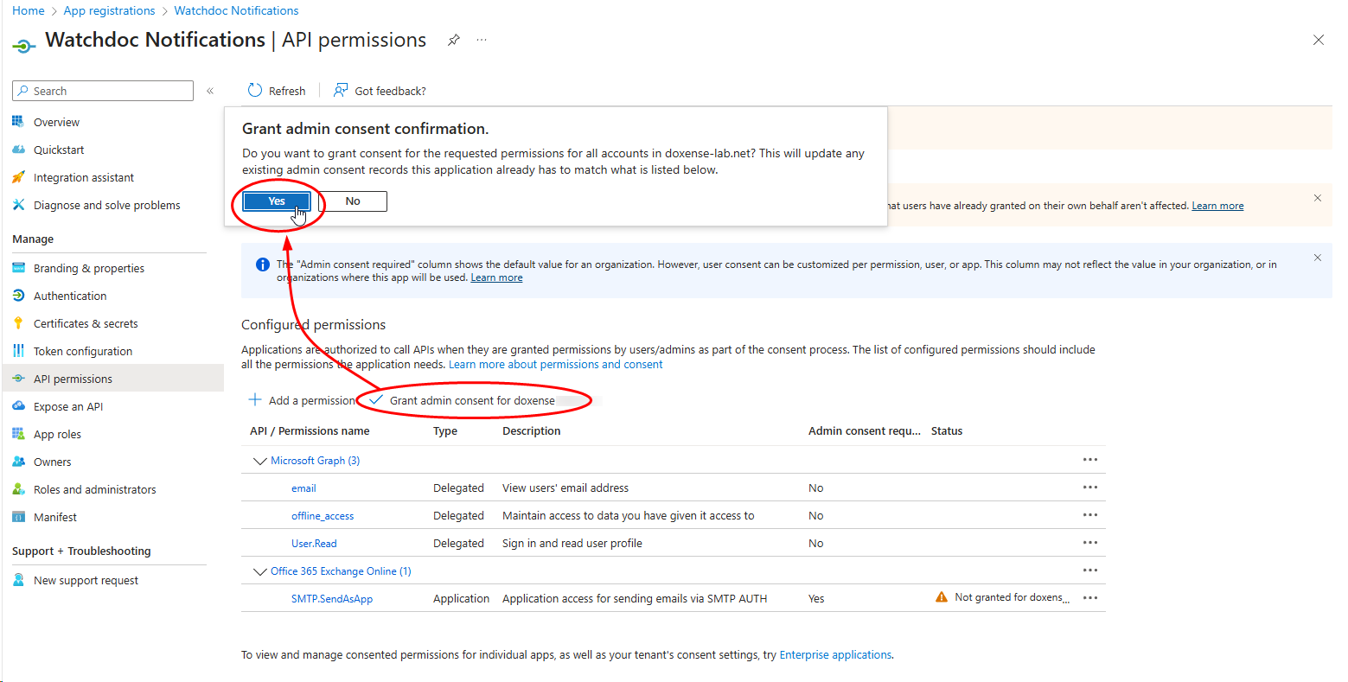This screenshot has height=682, width=1348.
Task: Click the Admin consent requ... column header
Action: 865,431
